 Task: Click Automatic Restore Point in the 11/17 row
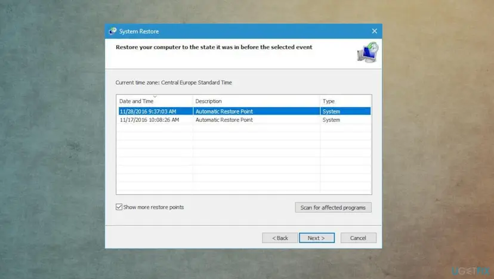(x=224, y=120)
